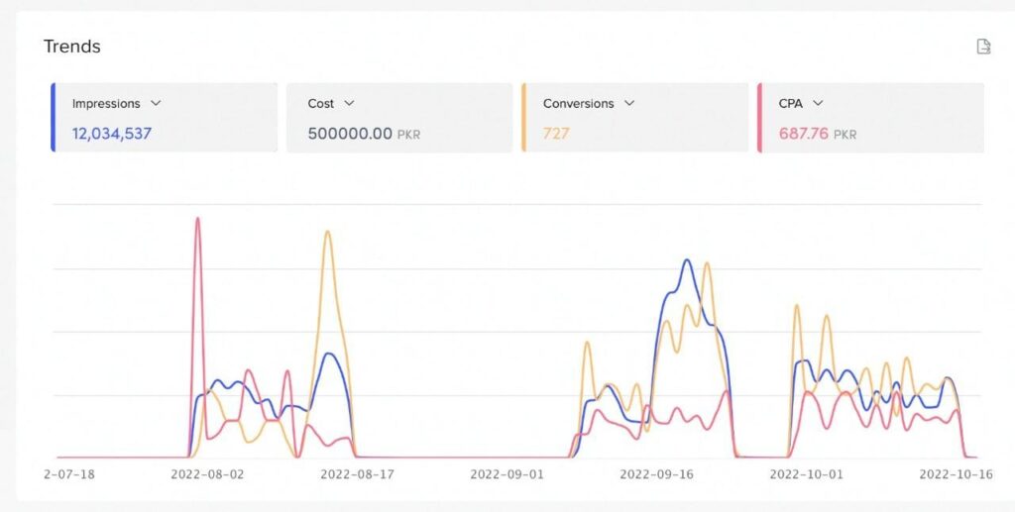Click the 12,034,537 impressions value

pos(112,133)
